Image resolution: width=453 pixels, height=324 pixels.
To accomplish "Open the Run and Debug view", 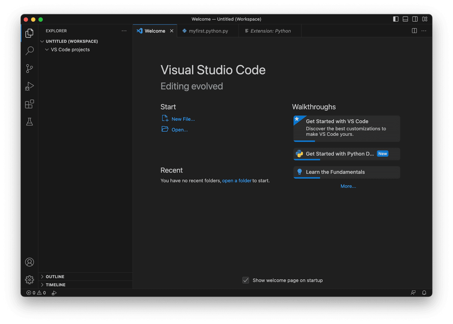I will 29,86.
